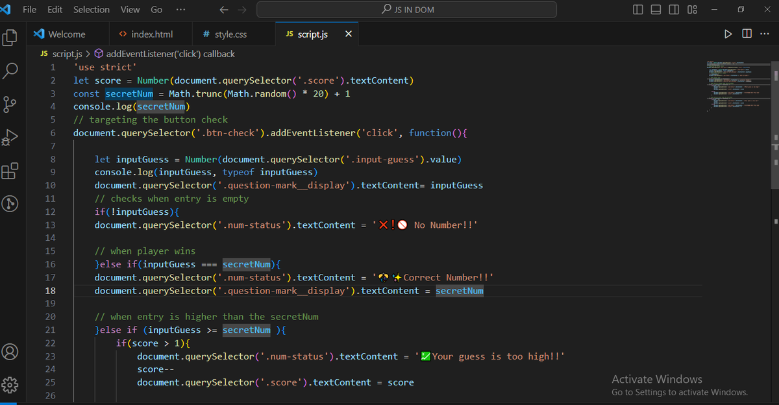Viewport: 779px width, 405px height.
Task: Click comment '// when entry is higher than the secretNum'
Action: pos(206,317)
